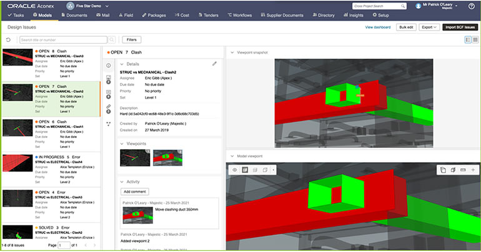Focus the Search title or number field
This screenshot has height=252, width=481.
63,40
